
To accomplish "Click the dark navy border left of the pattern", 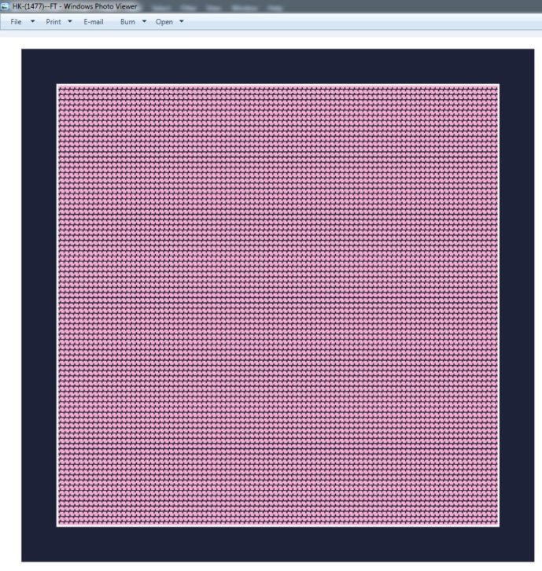I will (x=39, y=305).
